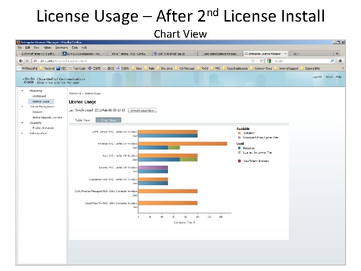Open the CDETS bookmark
Screen dimensions: 361x271
94,68
